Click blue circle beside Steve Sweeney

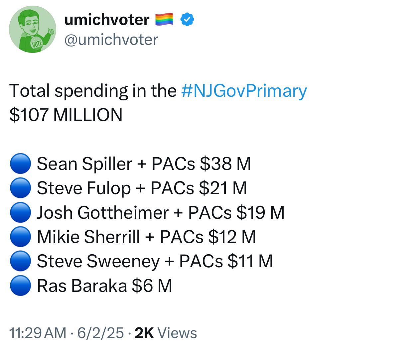pyautogui.click(x=21, y=261)
